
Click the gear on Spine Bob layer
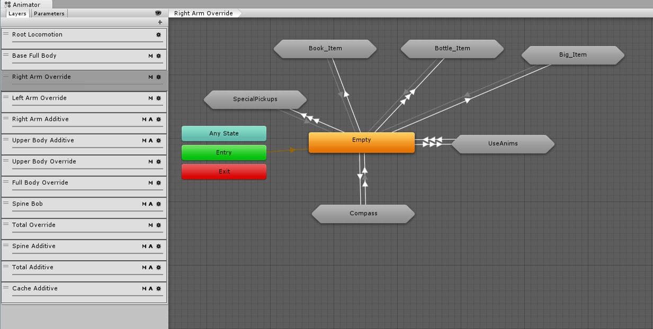tap(158, 204)
